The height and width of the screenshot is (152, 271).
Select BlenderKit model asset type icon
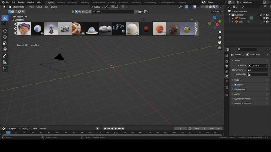coord(76,11)
